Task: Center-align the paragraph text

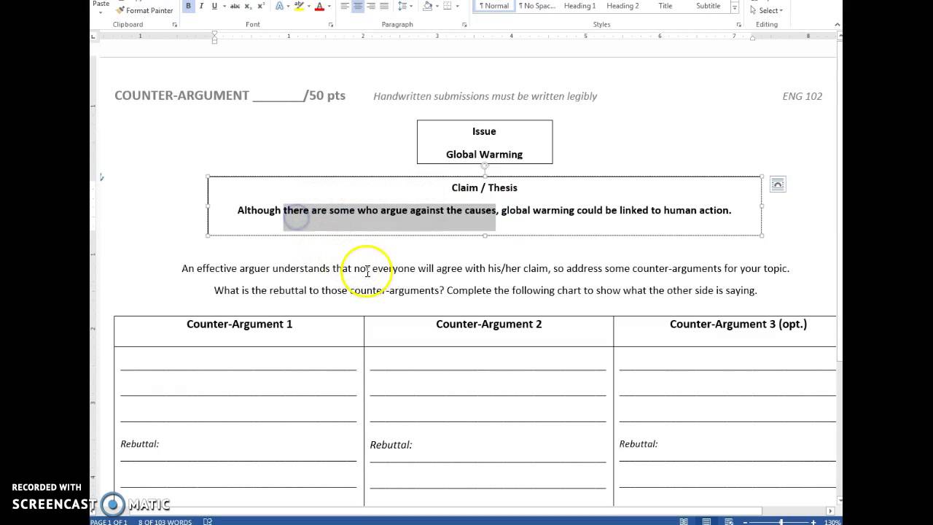Action: click(x=358, y=6)
